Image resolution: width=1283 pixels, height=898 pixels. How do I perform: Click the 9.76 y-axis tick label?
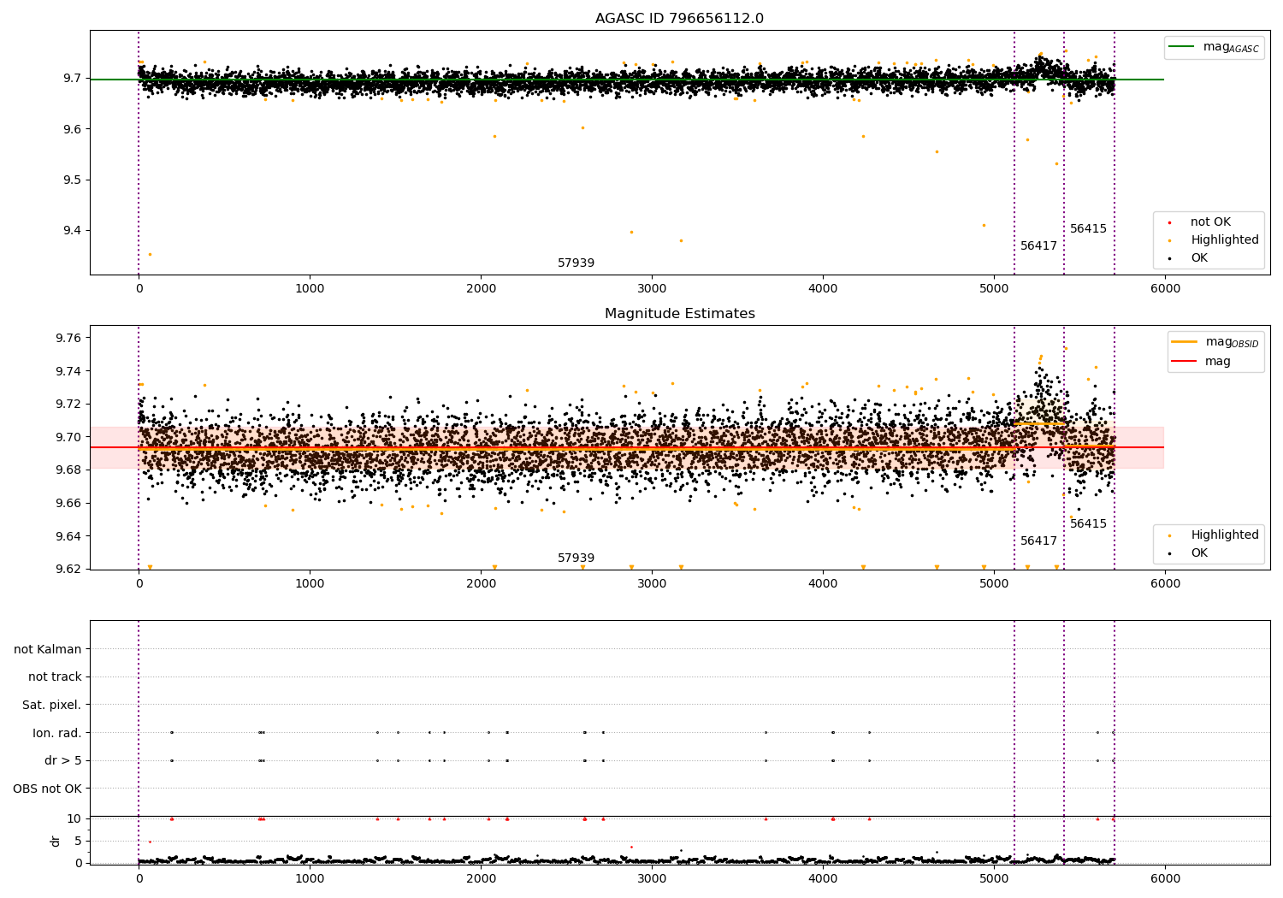click(x=68, y=339)
